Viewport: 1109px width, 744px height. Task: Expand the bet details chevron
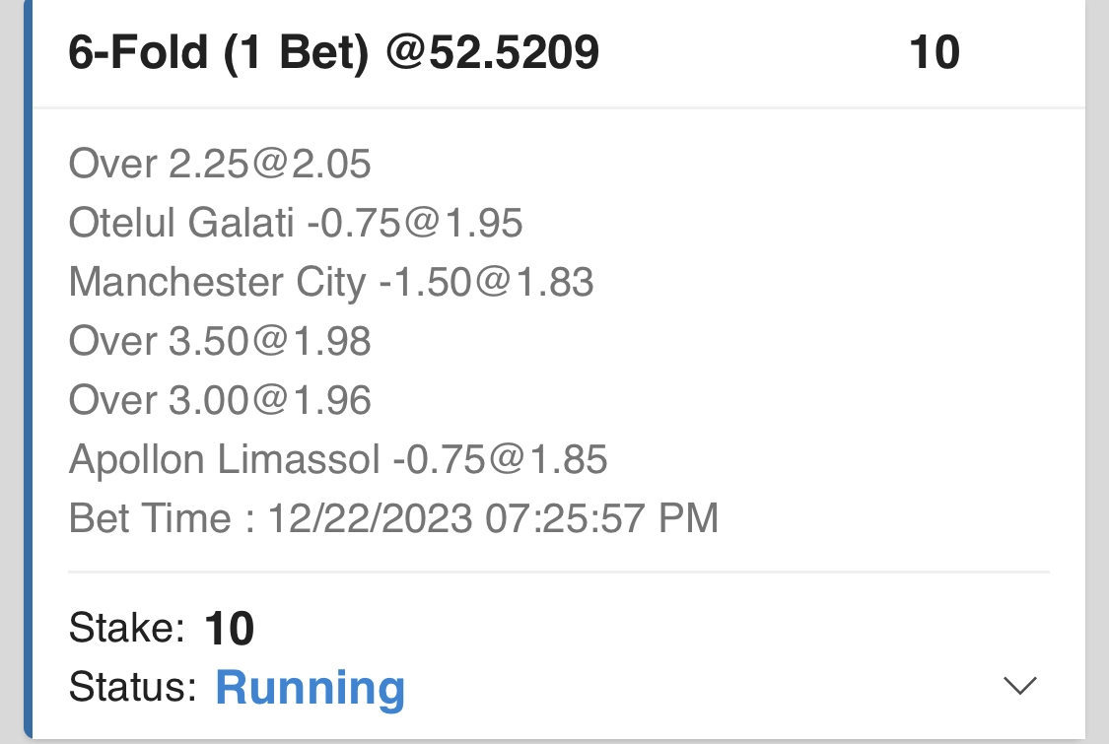[1019, 685]
